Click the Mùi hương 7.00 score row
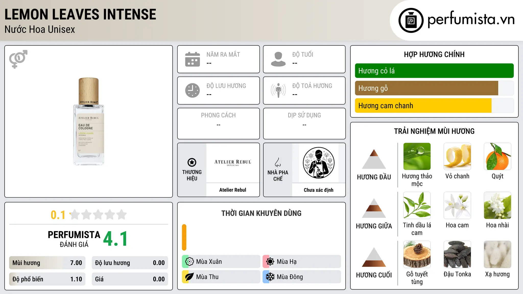This screenshot has width=523, height=294. tap(47, 263)
